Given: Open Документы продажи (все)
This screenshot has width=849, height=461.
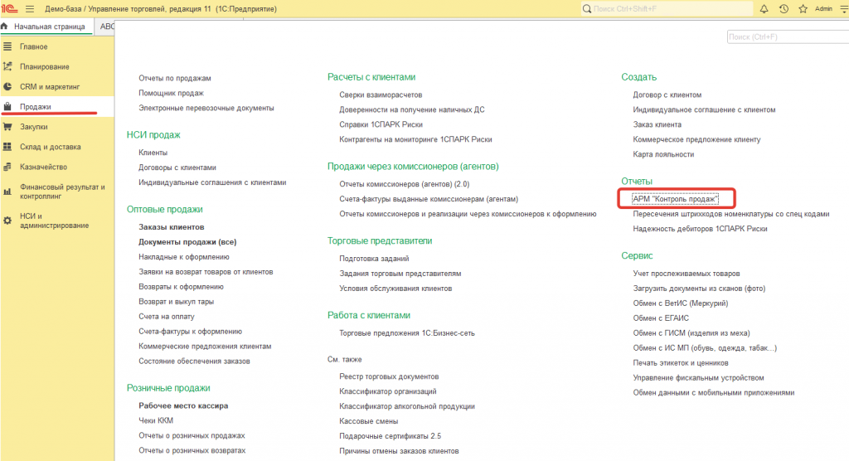Looking at the screenshot, I should tap(187, 242).
